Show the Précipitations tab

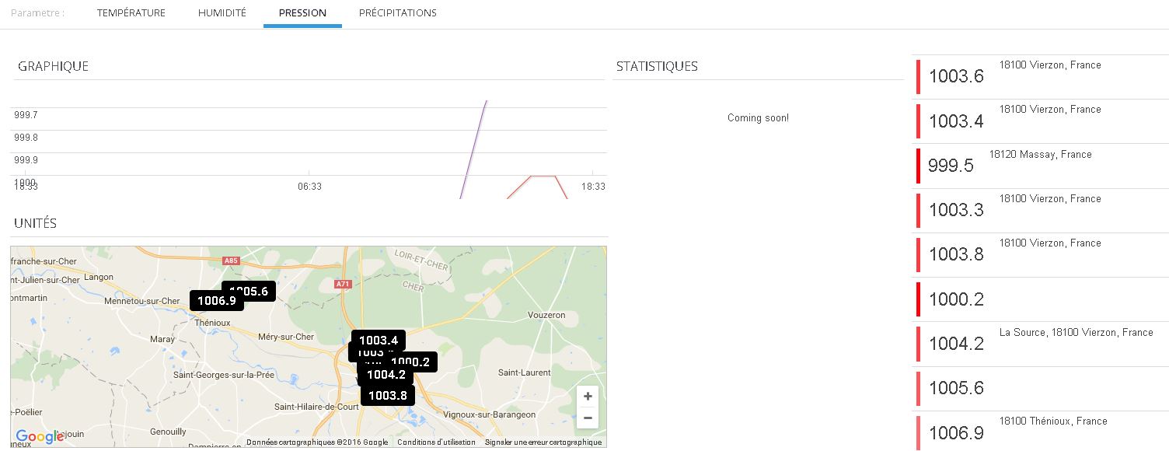click(397, 13)
